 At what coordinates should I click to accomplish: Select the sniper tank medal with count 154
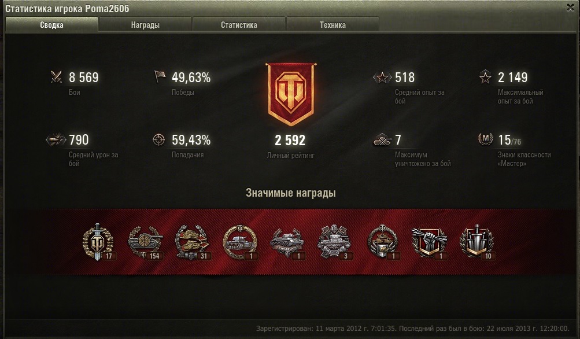point(145,242)
